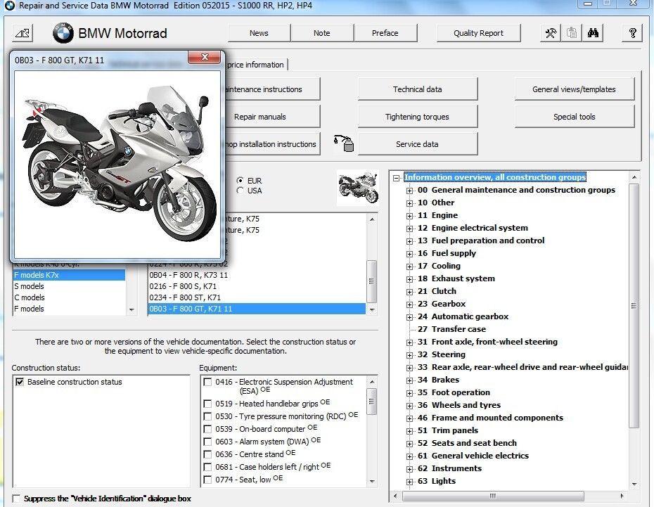The height and width of the screenshot is (507, 654).
Task: Expand 13 Fuel preparation and control node
Action: [409, 241]
